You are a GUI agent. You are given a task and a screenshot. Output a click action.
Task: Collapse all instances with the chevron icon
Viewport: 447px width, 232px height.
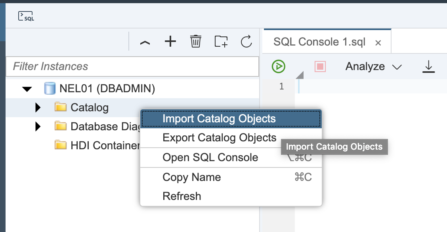pyautogui.click(x=145, y=42)
